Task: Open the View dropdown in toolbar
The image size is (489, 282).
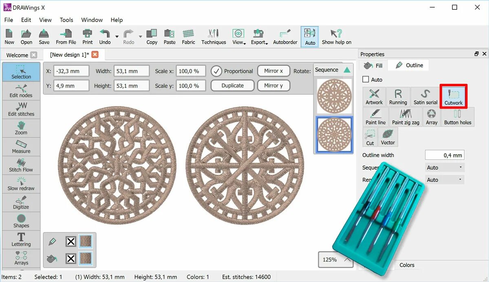Action: pyautogui.click(x=239, y=37)
